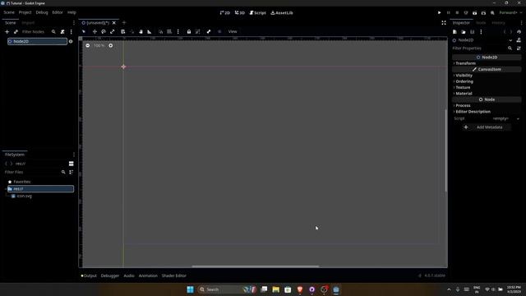The height and width of the screenshot is (296, 526).
Task: Toggle Grid Snap option
Action: coord(169,31)
